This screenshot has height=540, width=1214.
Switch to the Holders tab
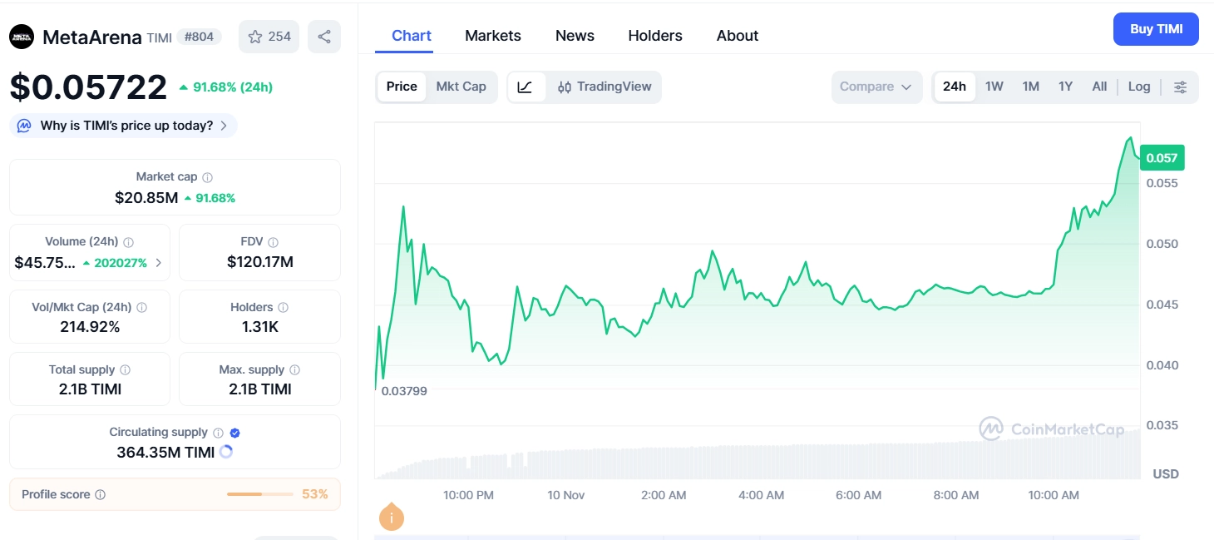[x=654, y=36]
